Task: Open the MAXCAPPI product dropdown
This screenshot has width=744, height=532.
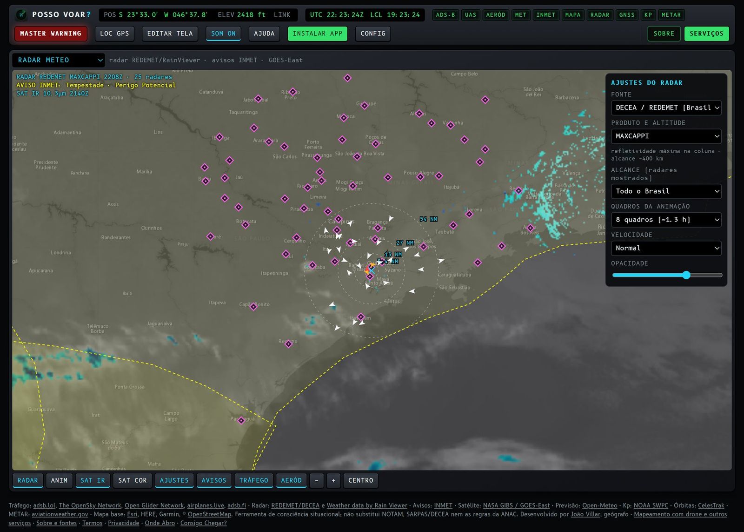Action: click(x=666, y=136)
